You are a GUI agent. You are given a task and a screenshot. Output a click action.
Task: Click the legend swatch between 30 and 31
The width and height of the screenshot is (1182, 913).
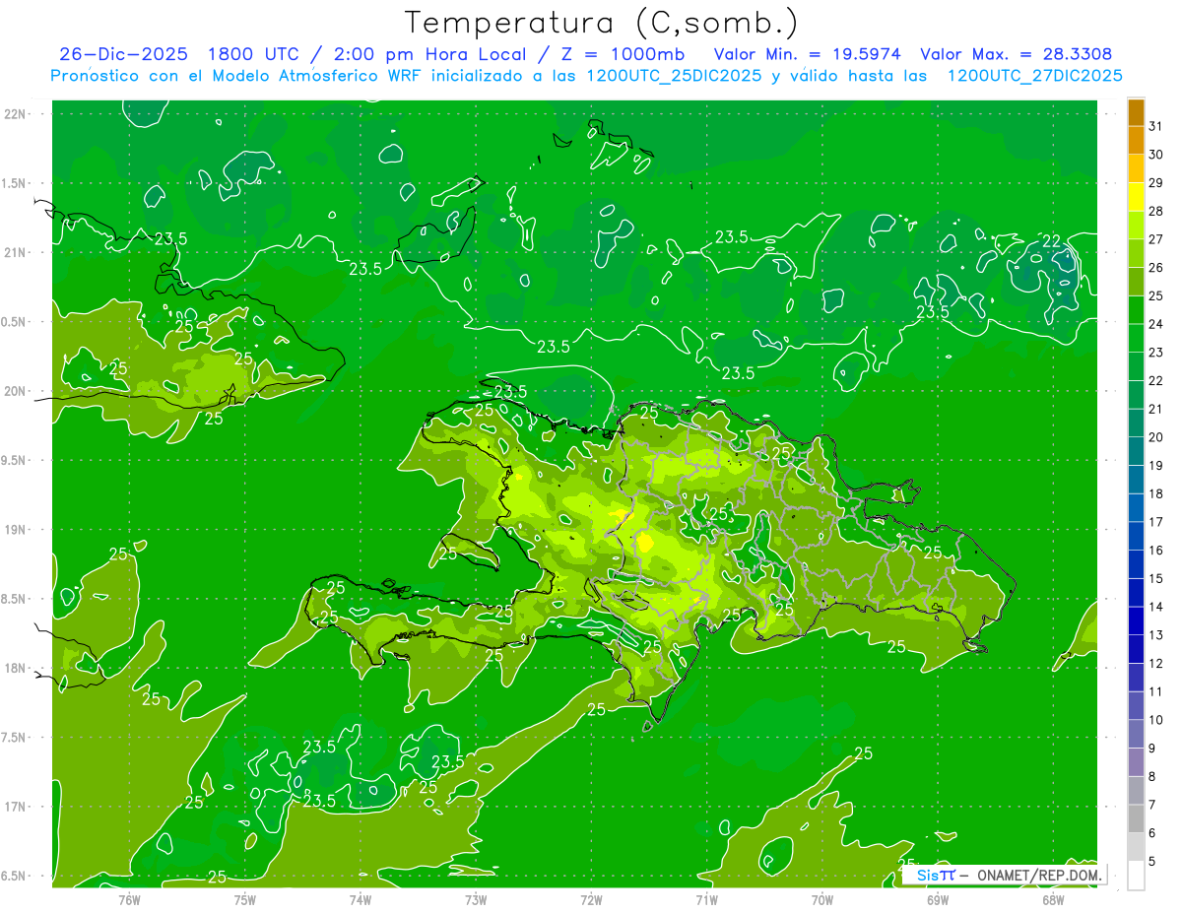(x=1136, y=140)
